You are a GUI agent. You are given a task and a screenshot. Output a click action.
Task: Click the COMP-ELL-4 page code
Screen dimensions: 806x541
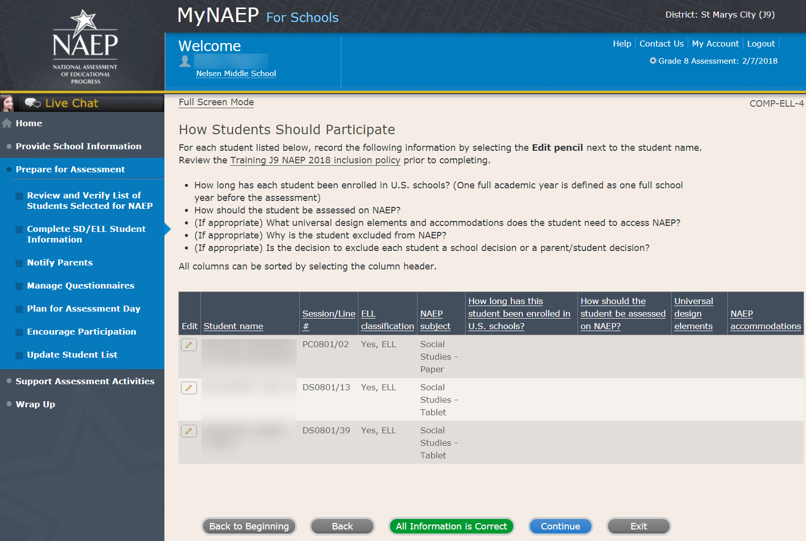pos(776,104)
